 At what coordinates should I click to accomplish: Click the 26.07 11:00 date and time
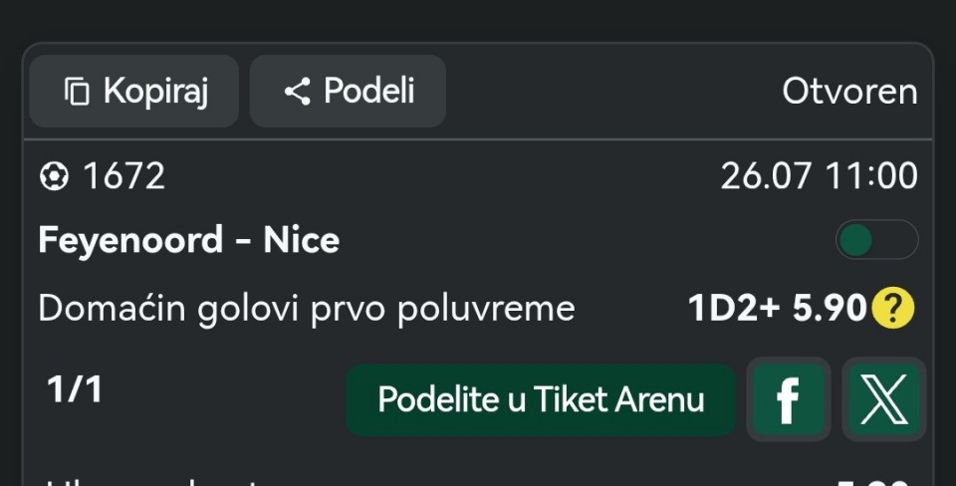(x=819, y=177)
